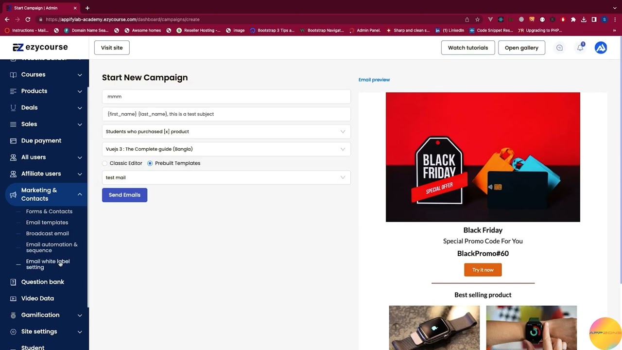Click the page vertical scrollbar

(x=620, y=160)
